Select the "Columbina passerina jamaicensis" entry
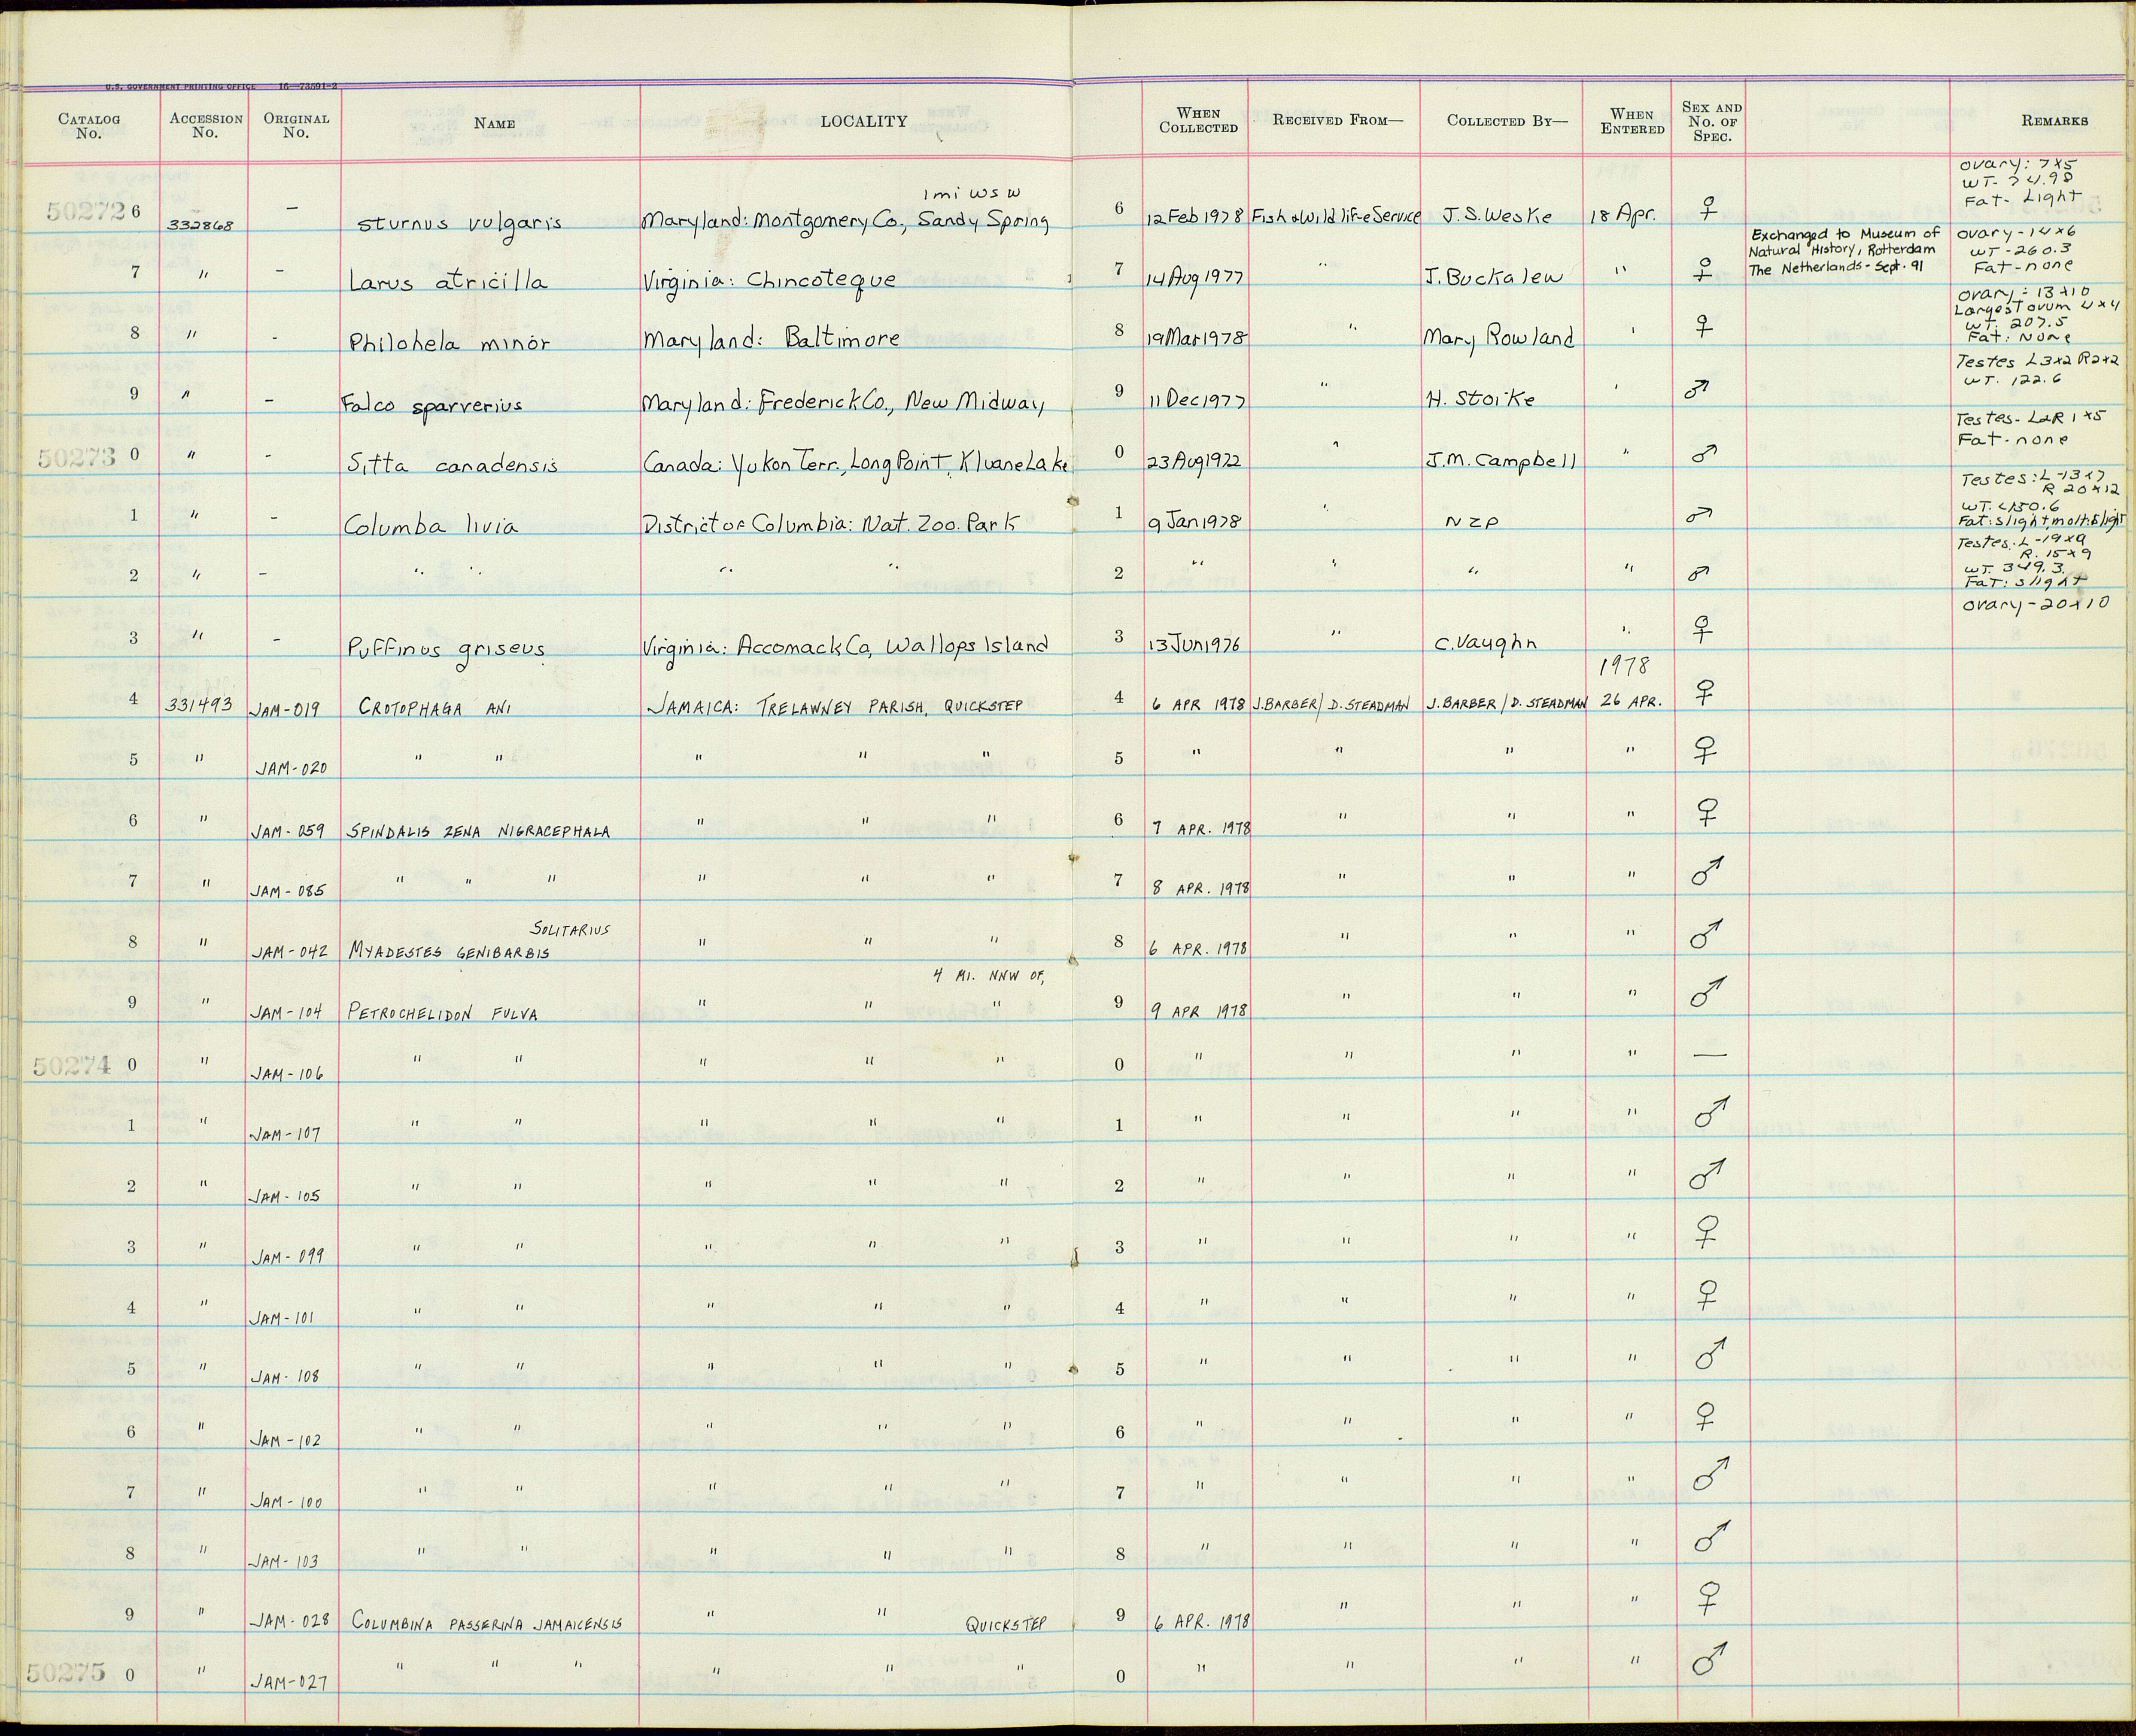The height and width of the screenshot is (1736, 2136). (x=486, y=1623)
